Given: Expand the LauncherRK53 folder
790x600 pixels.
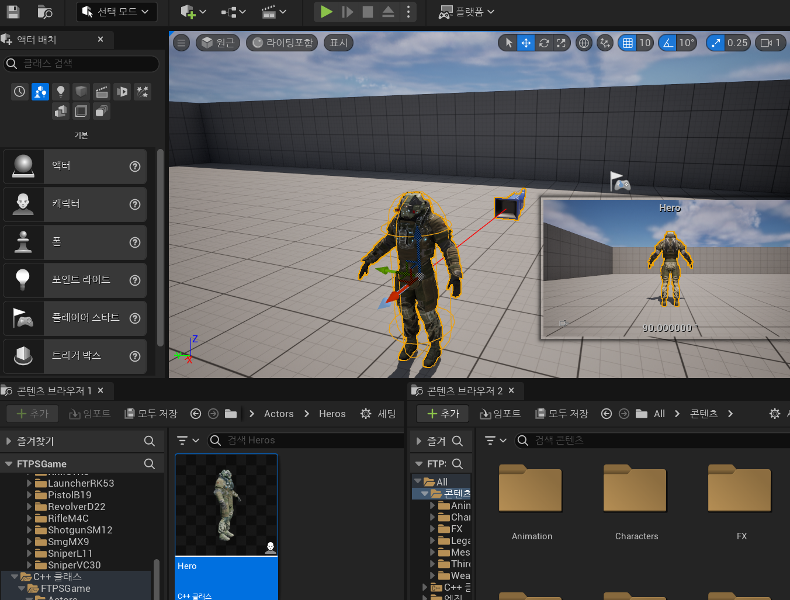Looking at the screenshot, I should pos(29,483).
